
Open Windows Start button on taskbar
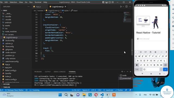60,95
